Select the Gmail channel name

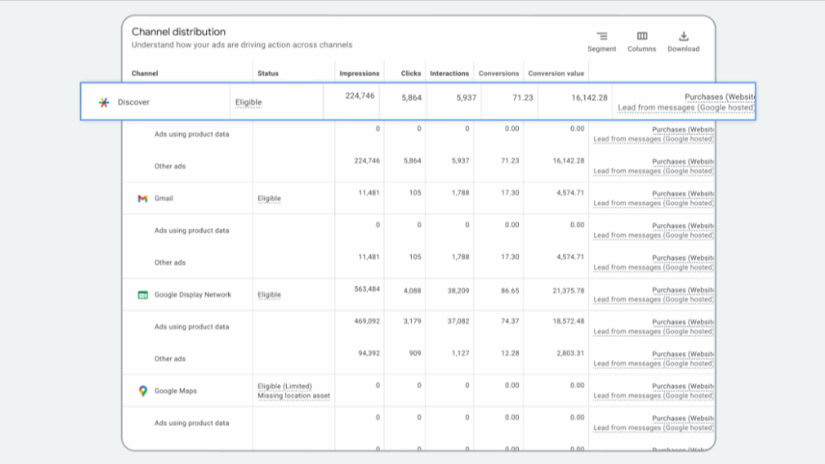[x=164, y=198]
